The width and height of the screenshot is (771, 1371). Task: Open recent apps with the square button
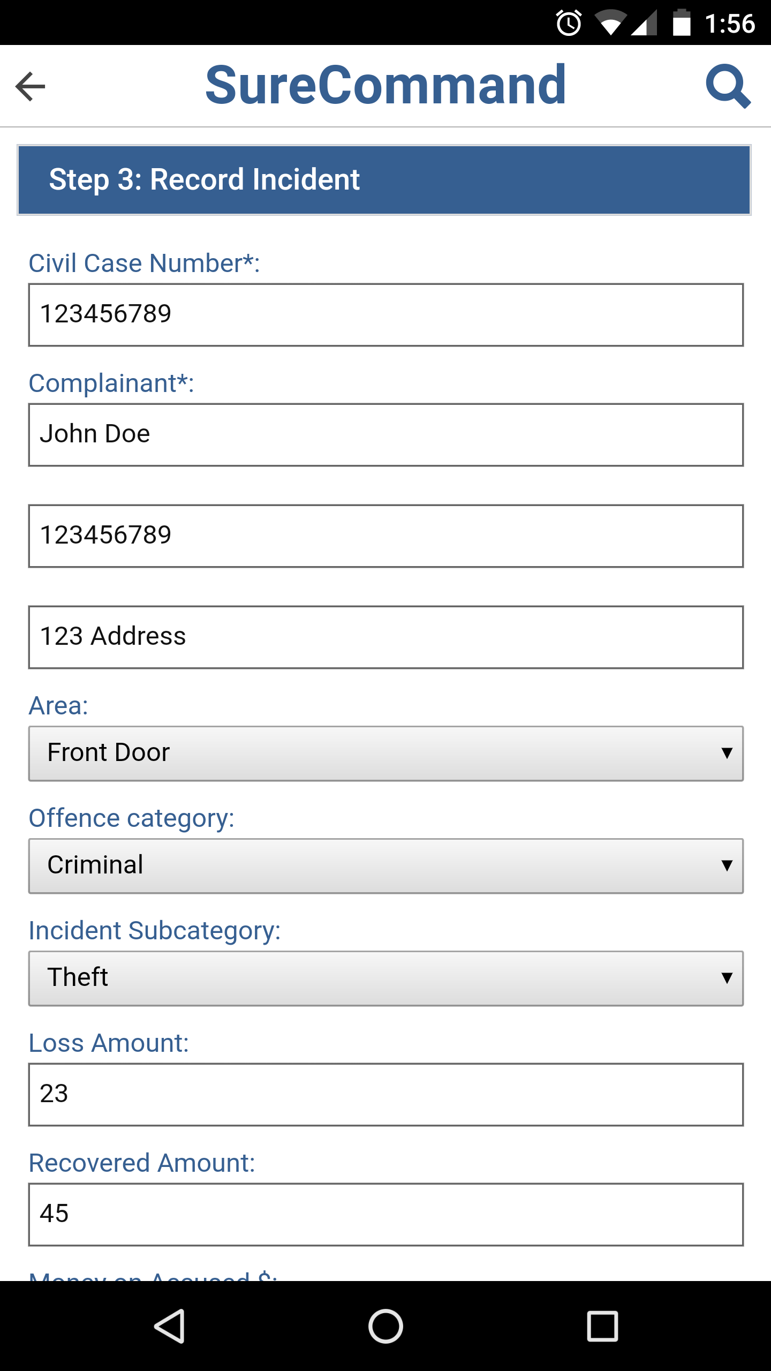point(602,1326)
